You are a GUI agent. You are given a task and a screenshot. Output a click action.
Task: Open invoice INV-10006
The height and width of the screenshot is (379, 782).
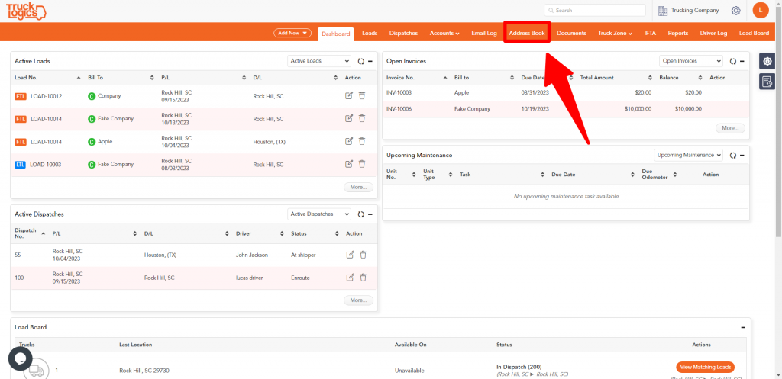pyautogui.click(x=399, y=108)
